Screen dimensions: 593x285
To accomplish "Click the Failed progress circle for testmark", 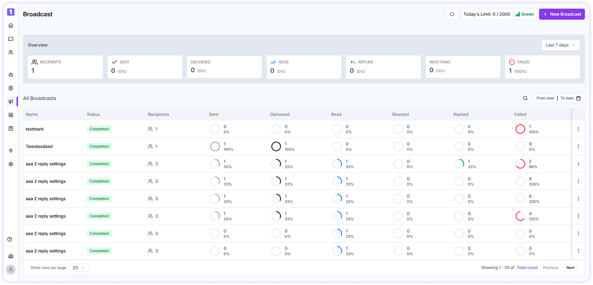I will point(520,129).
